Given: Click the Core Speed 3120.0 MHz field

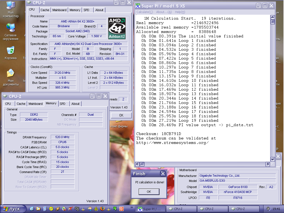Looking at the screenshot, I should click(x=62, y=73).
